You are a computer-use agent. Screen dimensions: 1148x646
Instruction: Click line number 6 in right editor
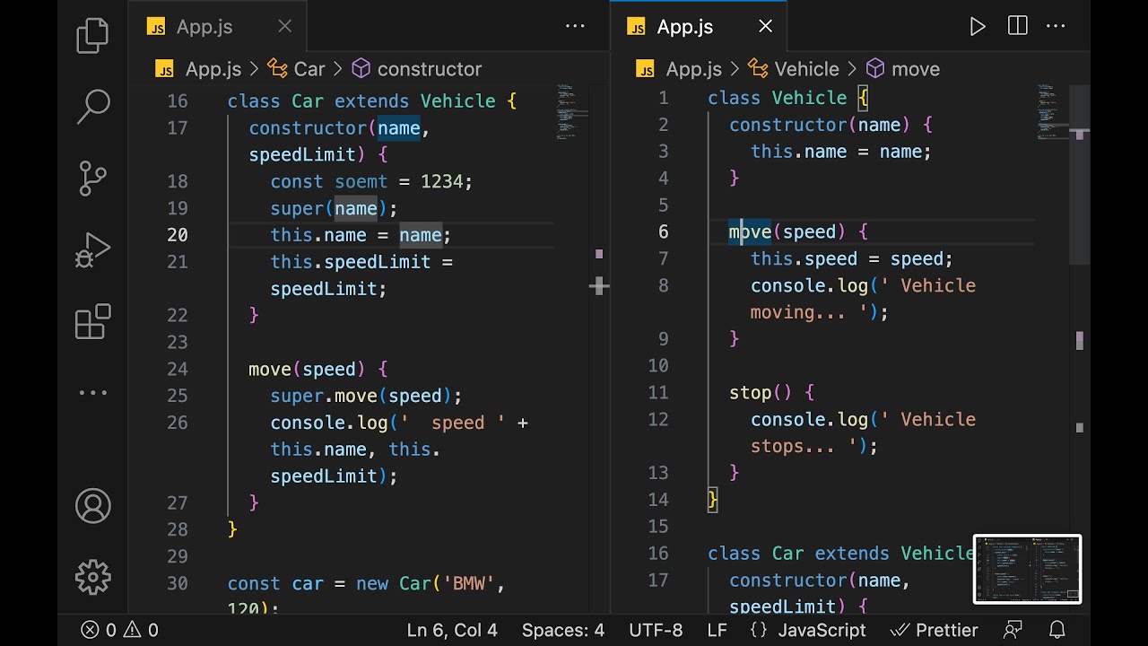coord(664,231)
